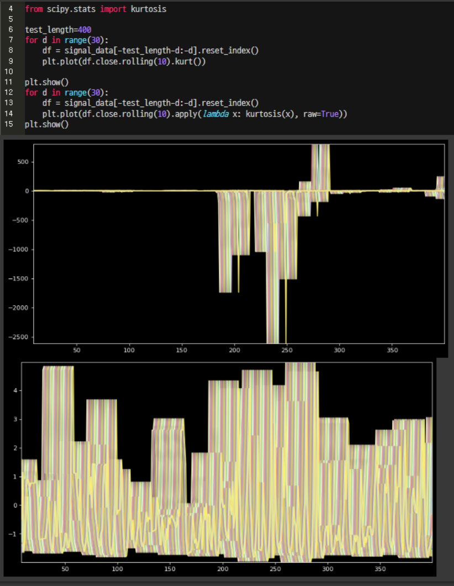Click the −1000 y-axis tick label
The width and height of the screenshot is (454, 586).
(19, 249)
